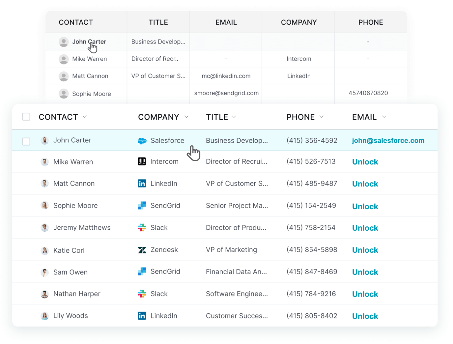Screen dimensions: 453x344
Task: Open the COMPANY column dropdown arrow
Action: (x=186, y=117)
